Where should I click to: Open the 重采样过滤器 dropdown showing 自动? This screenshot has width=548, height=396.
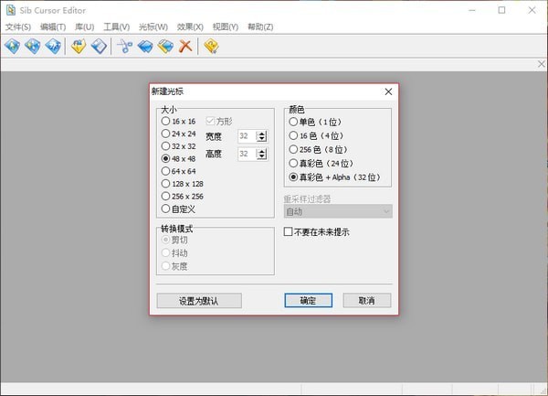[338, 211]
